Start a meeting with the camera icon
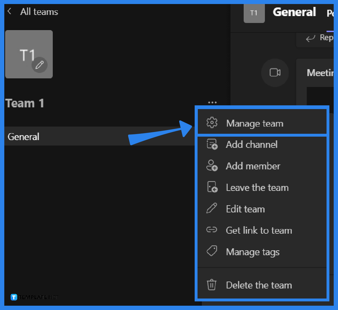 tap(275, 73)
